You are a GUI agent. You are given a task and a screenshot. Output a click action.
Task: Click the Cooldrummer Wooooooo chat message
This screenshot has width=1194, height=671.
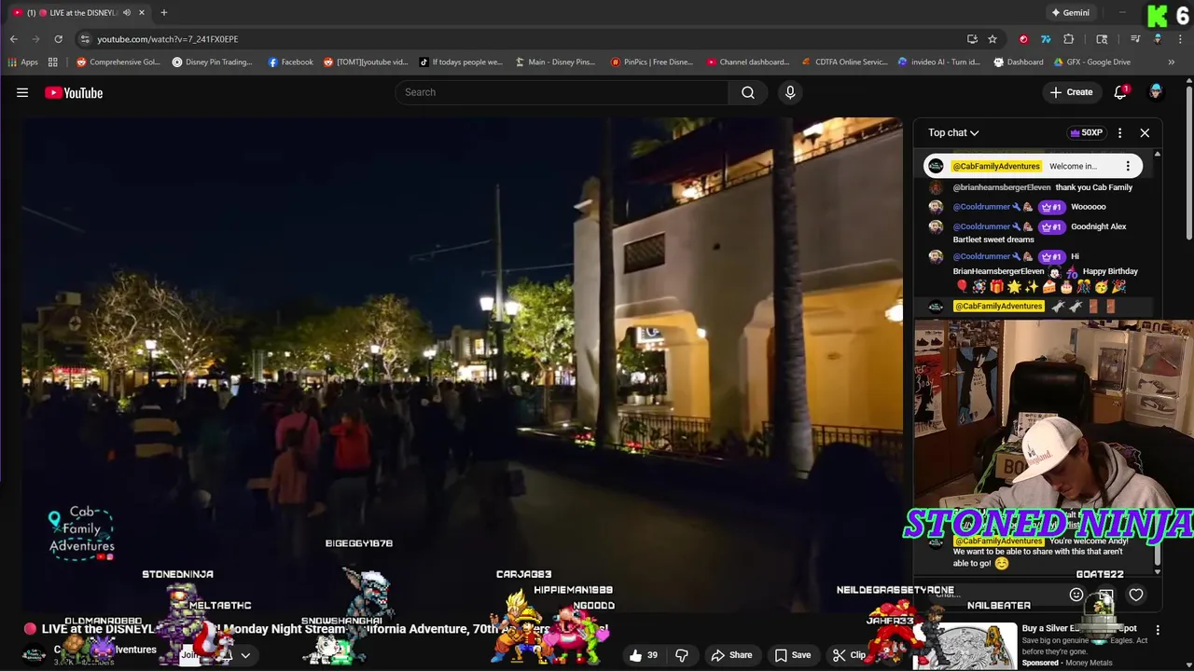[1088, 207]
